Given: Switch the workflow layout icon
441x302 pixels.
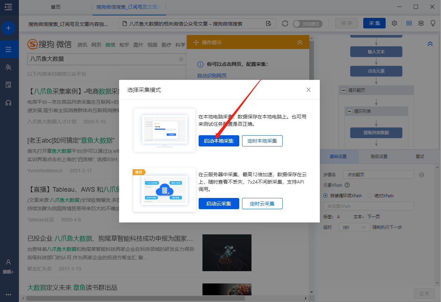Looking at the screenshot, I should [x=421, y=23].
